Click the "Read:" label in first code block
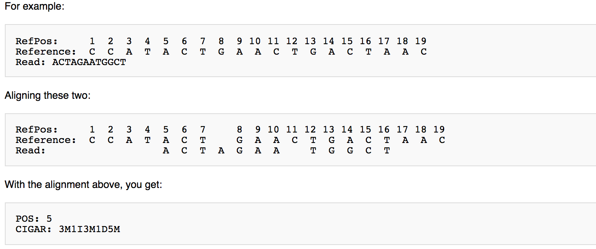Viewport: 596px width, 249px height. pos(31,62)
